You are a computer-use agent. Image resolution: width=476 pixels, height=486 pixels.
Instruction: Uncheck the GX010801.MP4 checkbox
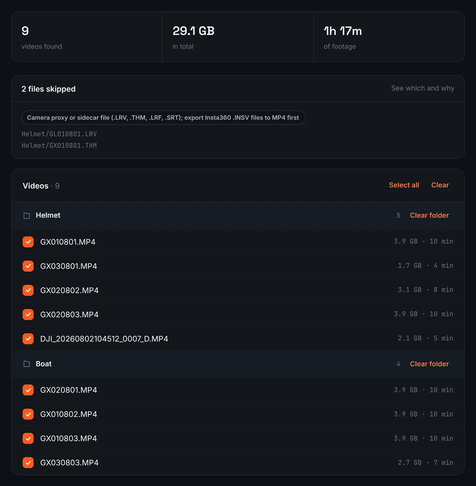click(x=28, y=242)
